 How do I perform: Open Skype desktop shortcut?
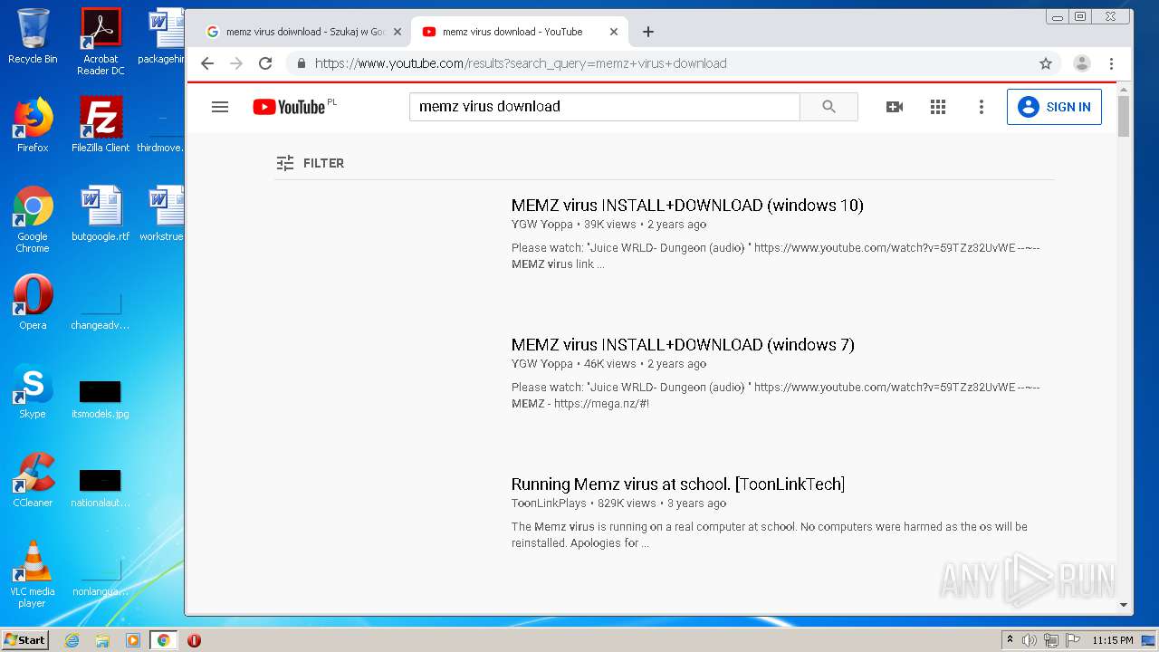[x=33, y=391]
